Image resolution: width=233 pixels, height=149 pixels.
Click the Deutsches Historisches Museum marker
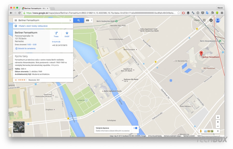tap(53, 95)
